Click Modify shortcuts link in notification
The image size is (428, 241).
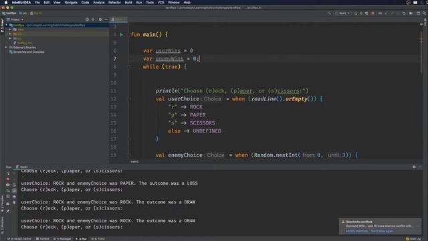356,231
